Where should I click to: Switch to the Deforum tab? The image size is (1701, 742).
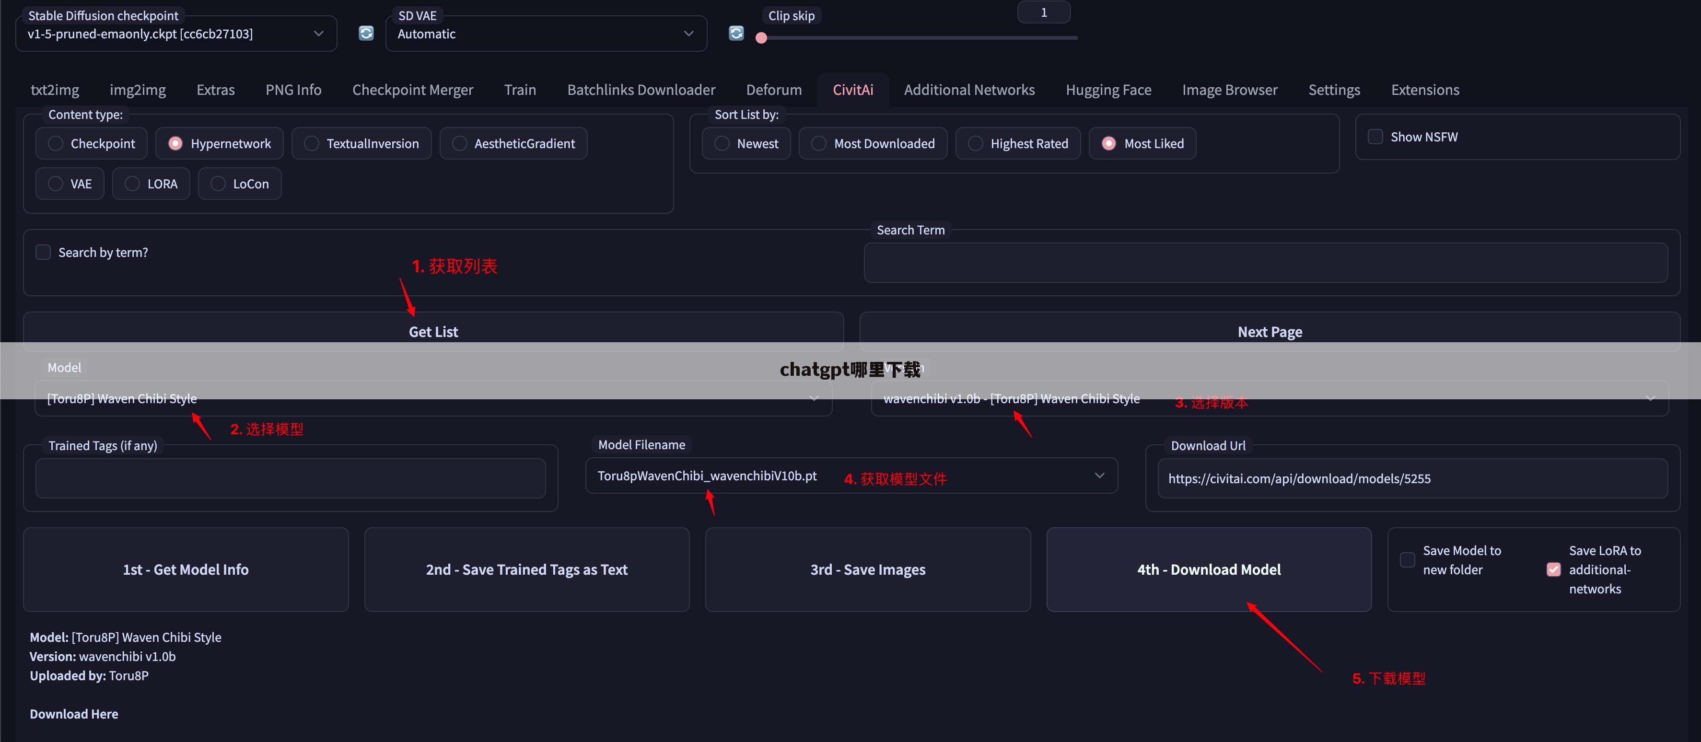[774, 90]
